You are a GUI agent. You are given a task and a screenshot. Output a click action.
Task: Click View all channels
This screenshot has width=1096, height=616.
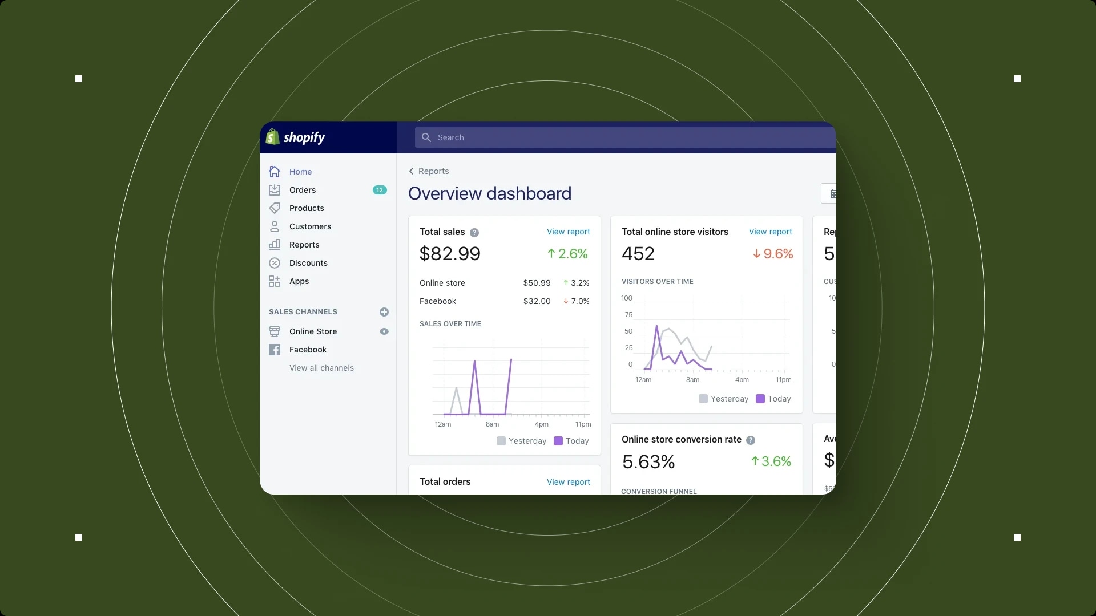point(321,368)
